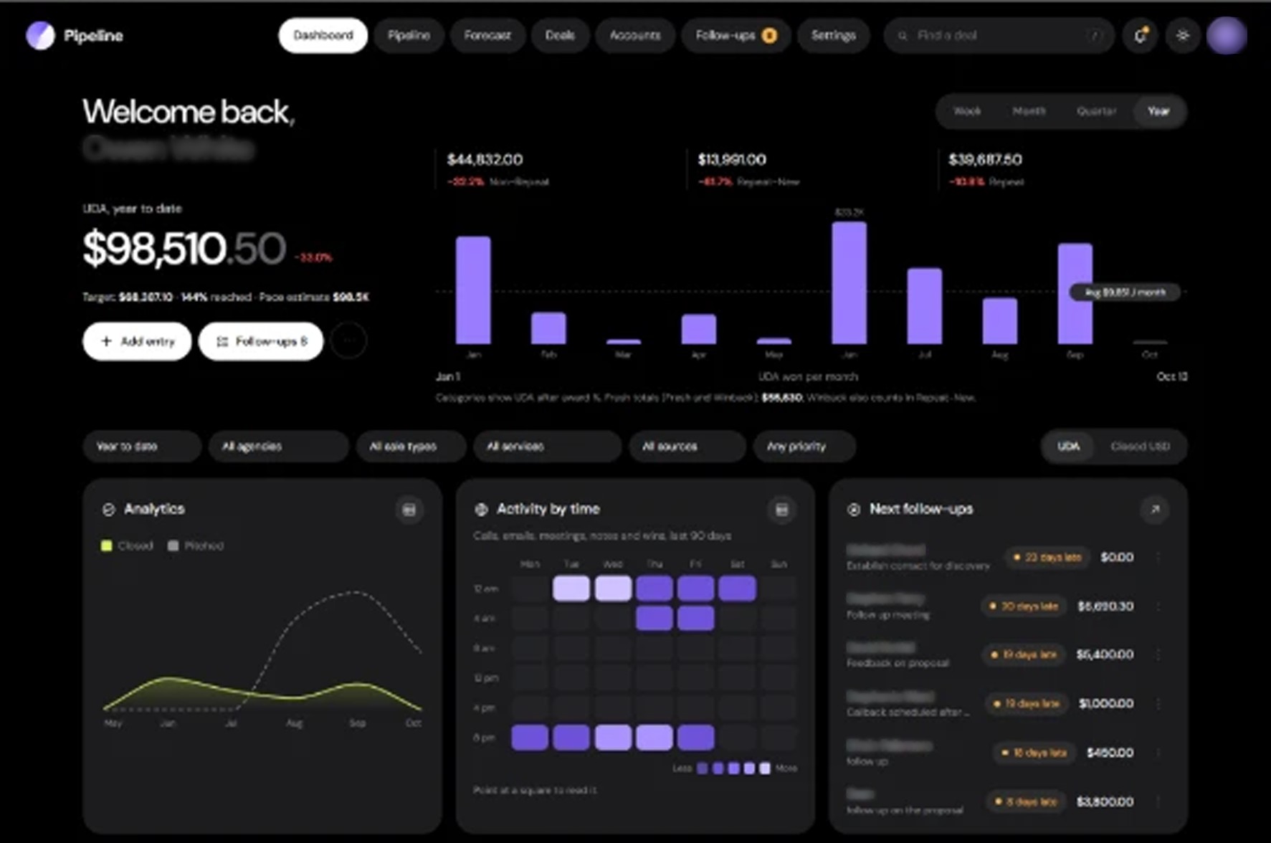The height and width of the screenshot is (843, 1271).
Task: Open the menu for the $1,000.00 follow-up
Action: click(x=1158, y=703)
